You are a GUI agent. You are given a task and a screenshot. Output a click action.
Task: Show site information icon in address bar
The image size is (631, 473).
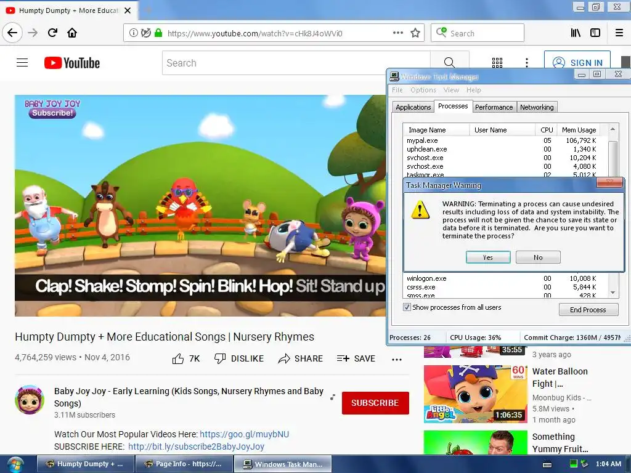pyautogui.click(x=133, y=33)
